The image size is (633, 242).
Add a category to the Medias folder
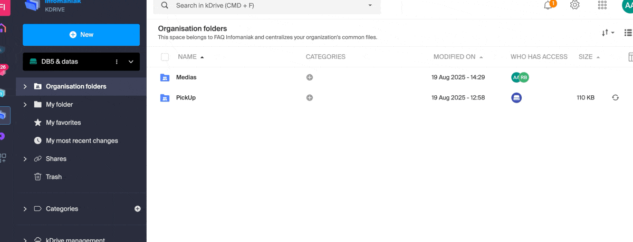point(310,77)
